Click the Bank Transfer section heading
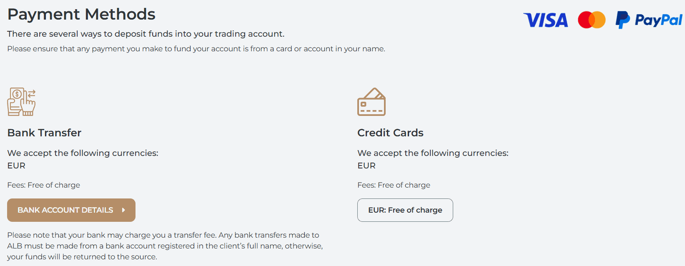 (44, 133)
